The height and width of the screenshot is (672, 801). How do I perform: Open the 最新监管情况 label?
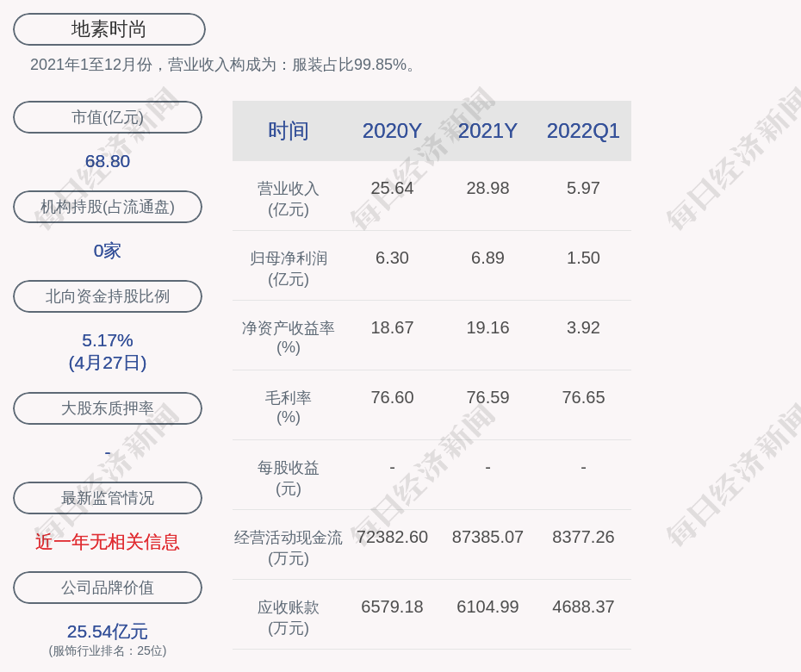coord(108,498)
